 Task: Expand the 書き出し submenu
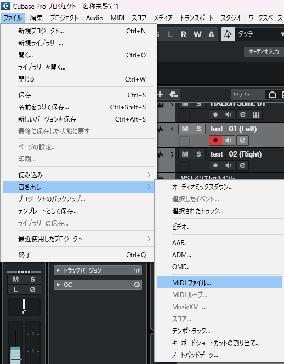pos(78,187)
